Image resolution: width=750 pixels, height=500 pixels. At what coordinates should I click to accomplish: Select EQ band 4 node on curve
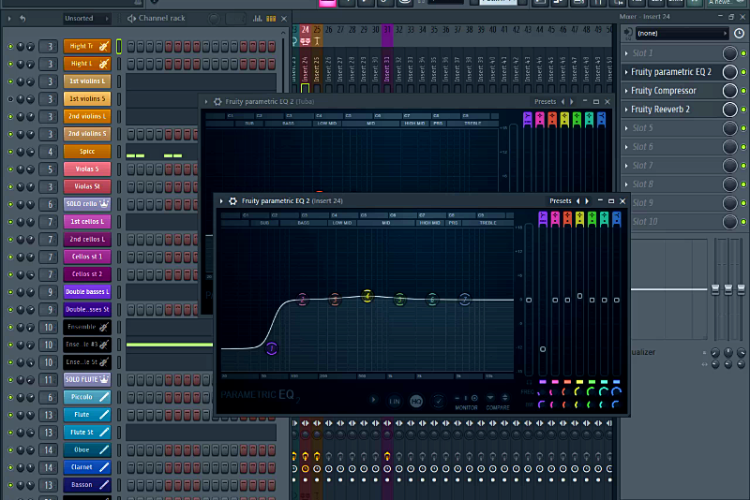pos(367,296)
